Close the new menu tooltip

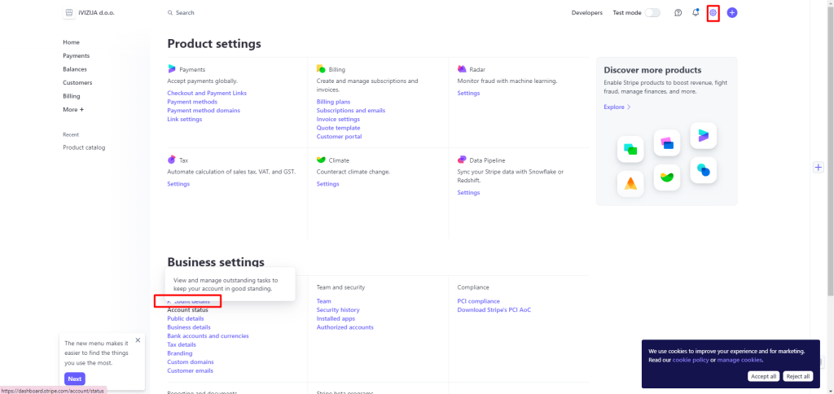coord(138,340)
